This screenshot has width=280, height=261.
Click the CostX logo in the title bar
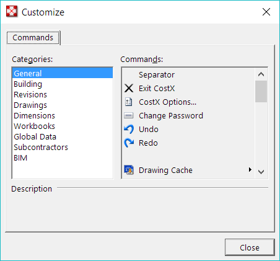(12, 12)
